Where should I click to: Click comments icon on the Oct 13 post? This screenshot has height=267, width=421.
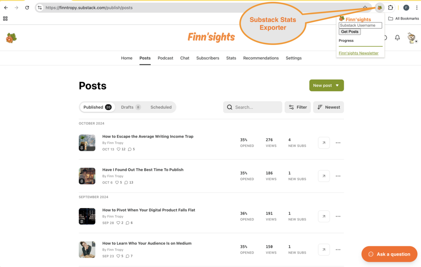[x=130, y=149]
